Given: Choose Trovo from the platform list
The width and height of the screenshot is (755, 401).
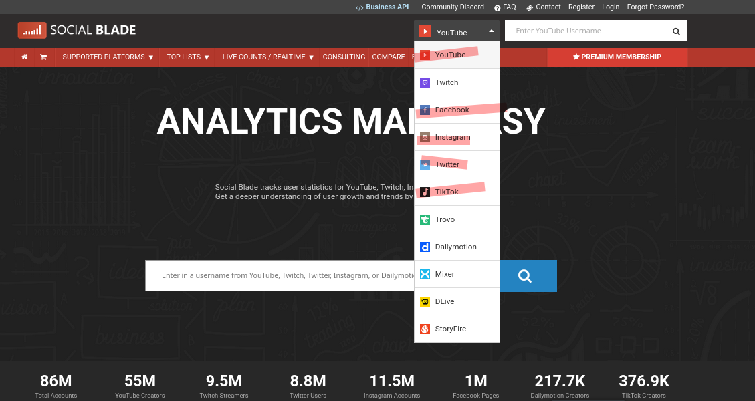Looking at the screenshot, I should point(457,219).
